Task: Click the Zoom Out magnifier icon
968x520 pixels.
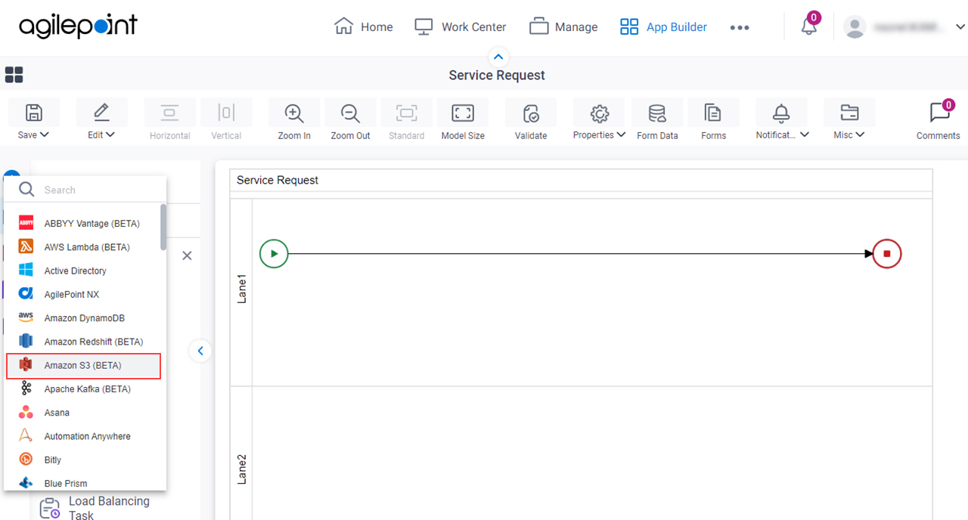Action: [350, 113]
